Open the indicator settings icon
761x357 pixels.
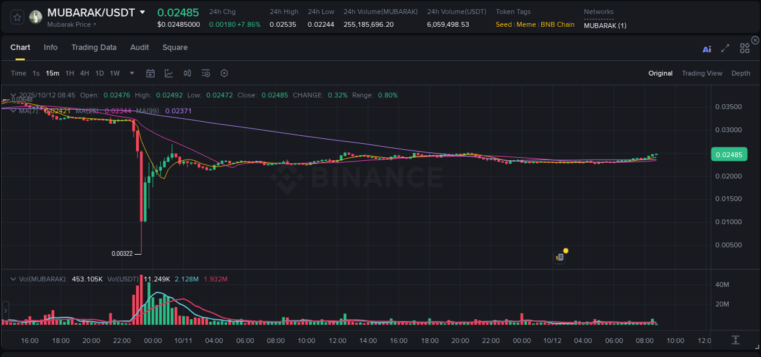coord(205,73)
